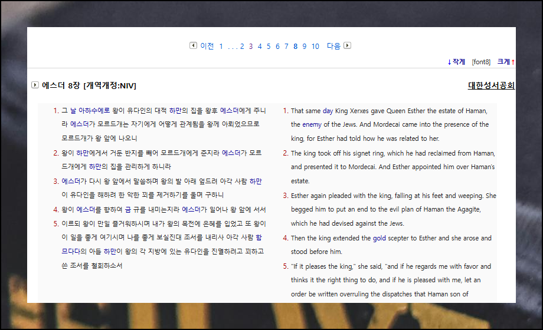Click Korean verse number 4

(56, 210)
